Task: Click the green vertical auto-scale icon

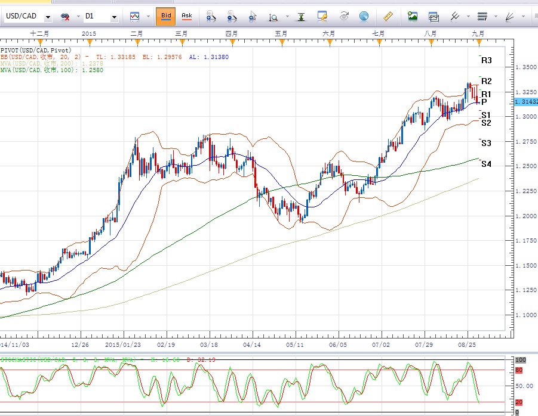Action: [x=301, y=17]
